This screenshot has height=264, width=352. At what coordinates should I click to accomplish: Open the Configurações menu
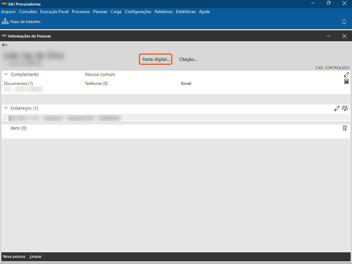pos(138,12)
